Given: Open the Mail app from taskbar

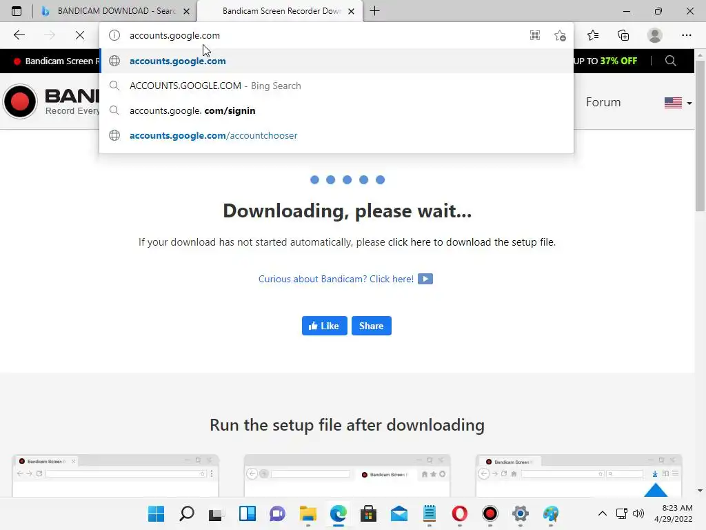Looking at the screenshot, I should coord(399,513).
